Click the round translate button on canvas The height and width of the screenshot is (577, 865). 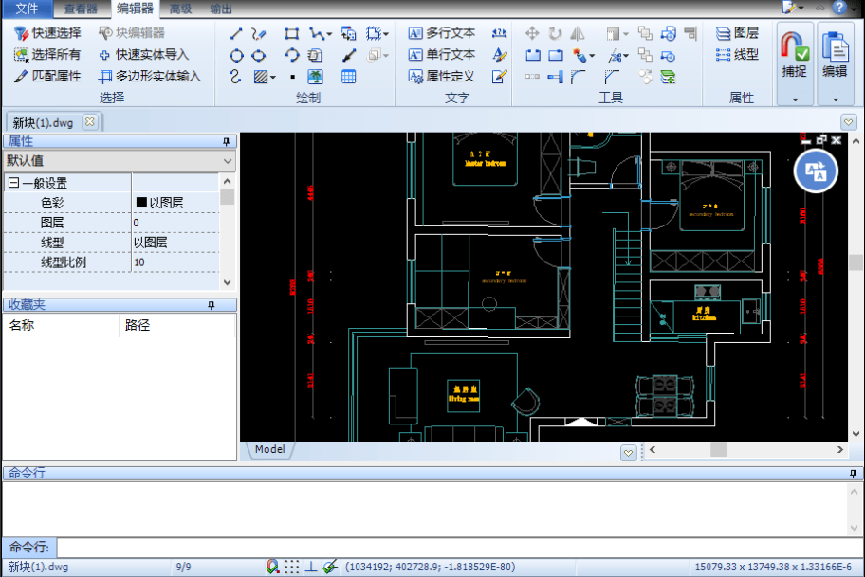816,171
